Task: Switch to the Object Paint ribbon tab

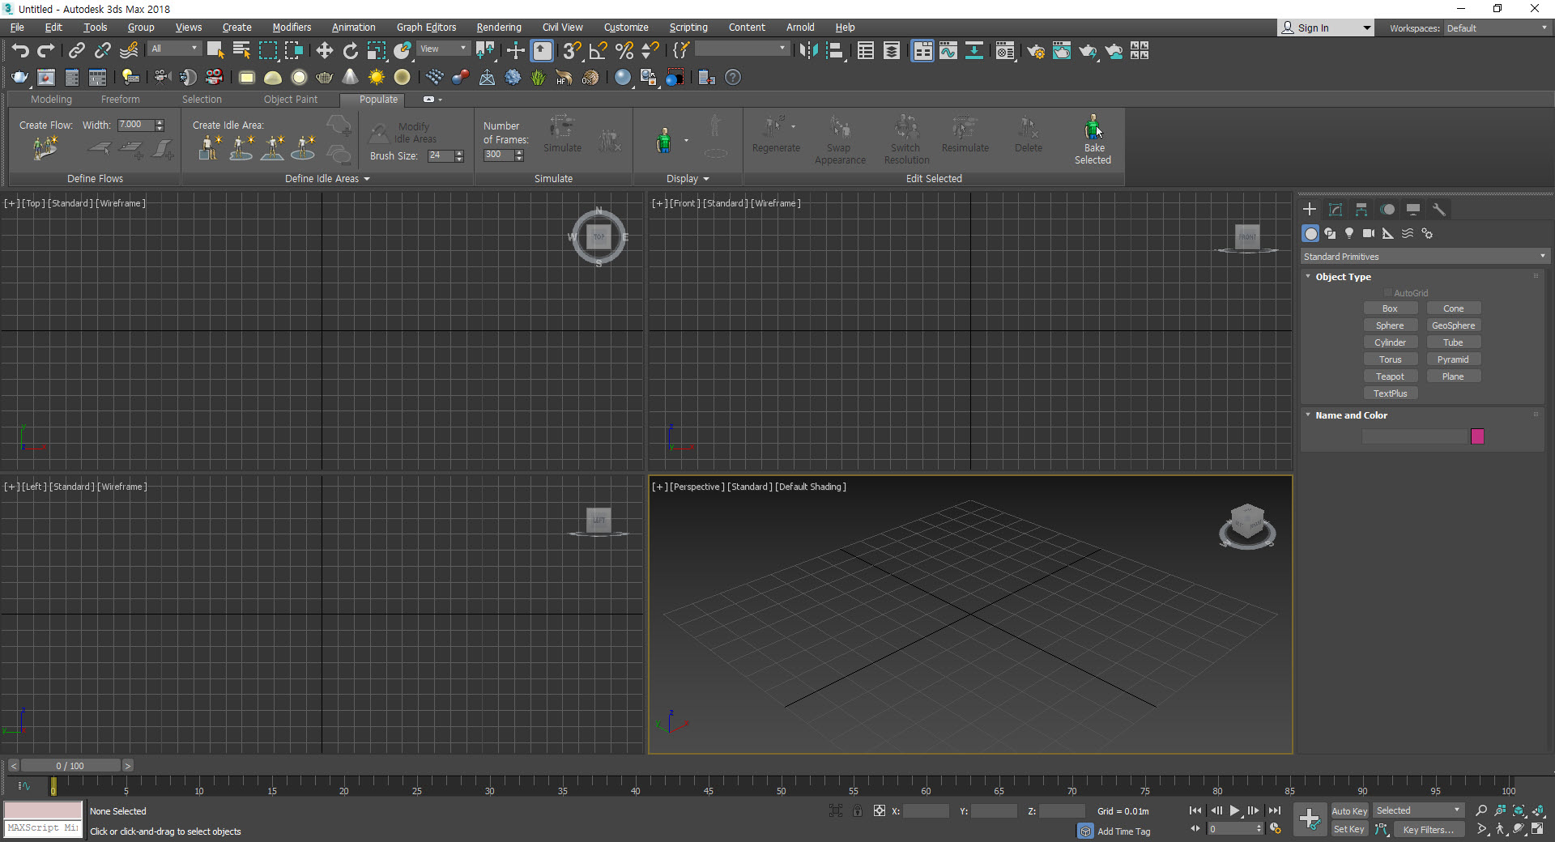Action: tap(291, 100)
